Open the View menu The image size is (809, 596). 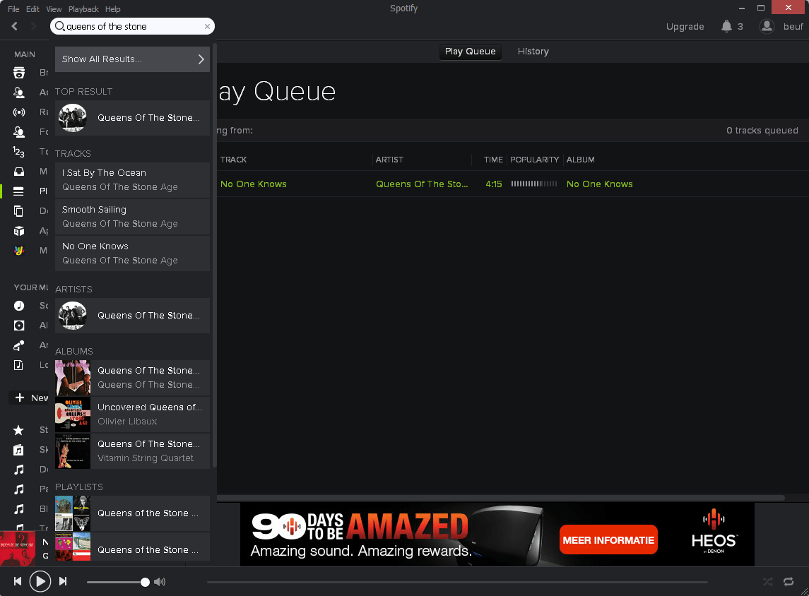(x=54, y=8)
